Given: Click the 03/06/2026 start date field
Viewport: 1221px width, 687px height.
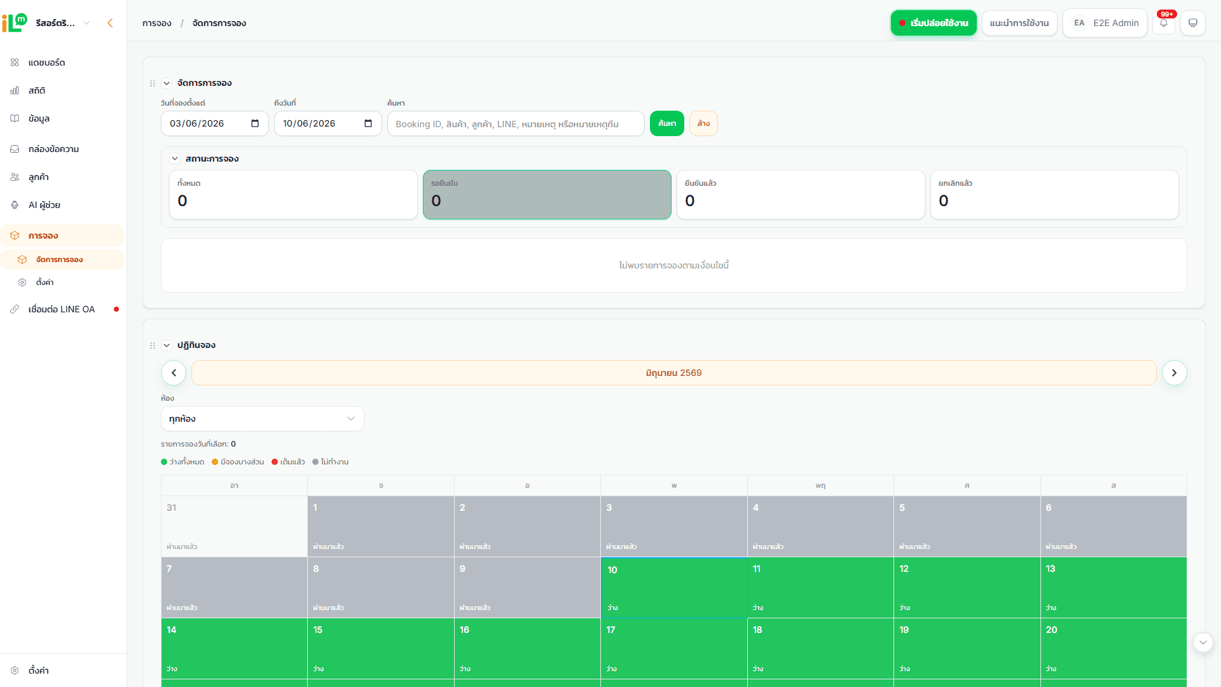Looking at the screenshot, I should 214,123.
